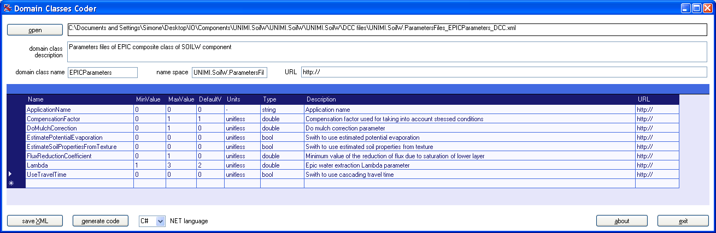The height and width of the screenshot is (233, 716).
Task: Select the EstimateSoilPropertiesFromTexture cell
Action: click(80, 147)
